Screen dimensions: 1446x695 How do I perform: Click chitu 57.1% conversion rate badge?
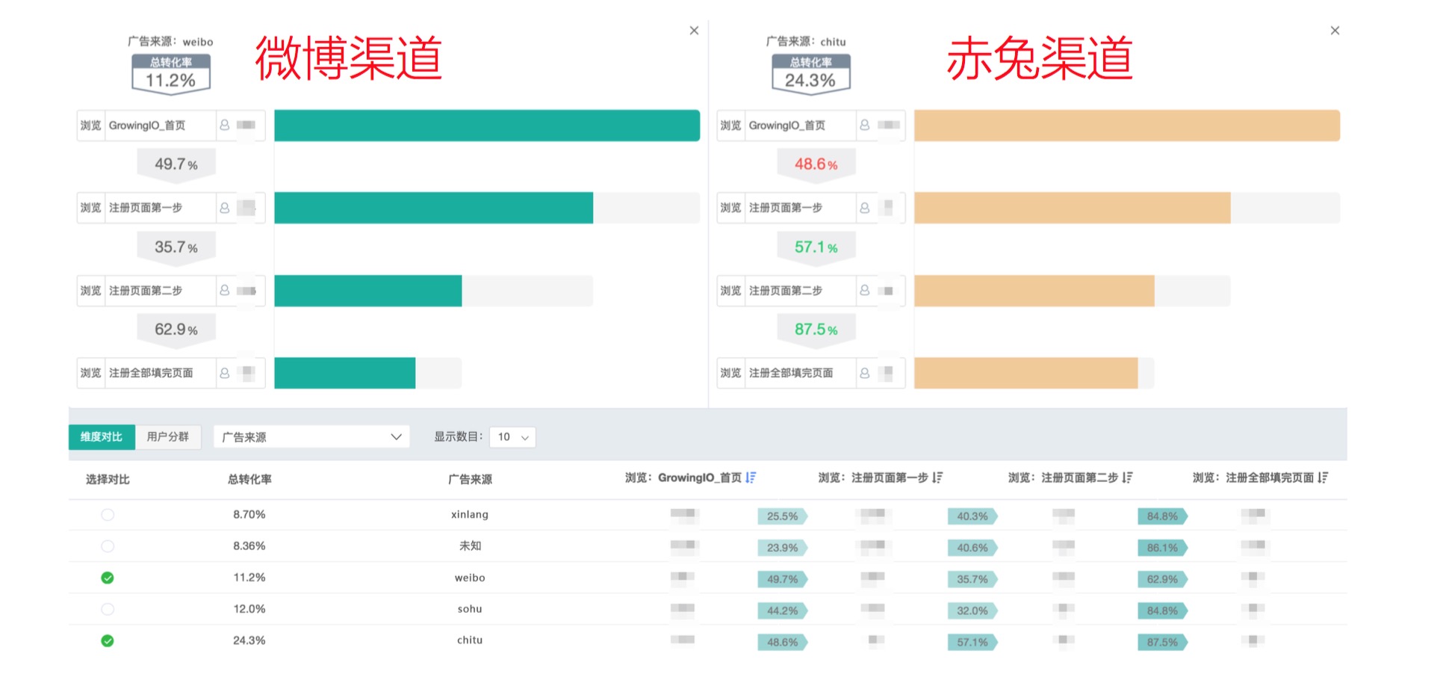[816, 247]
